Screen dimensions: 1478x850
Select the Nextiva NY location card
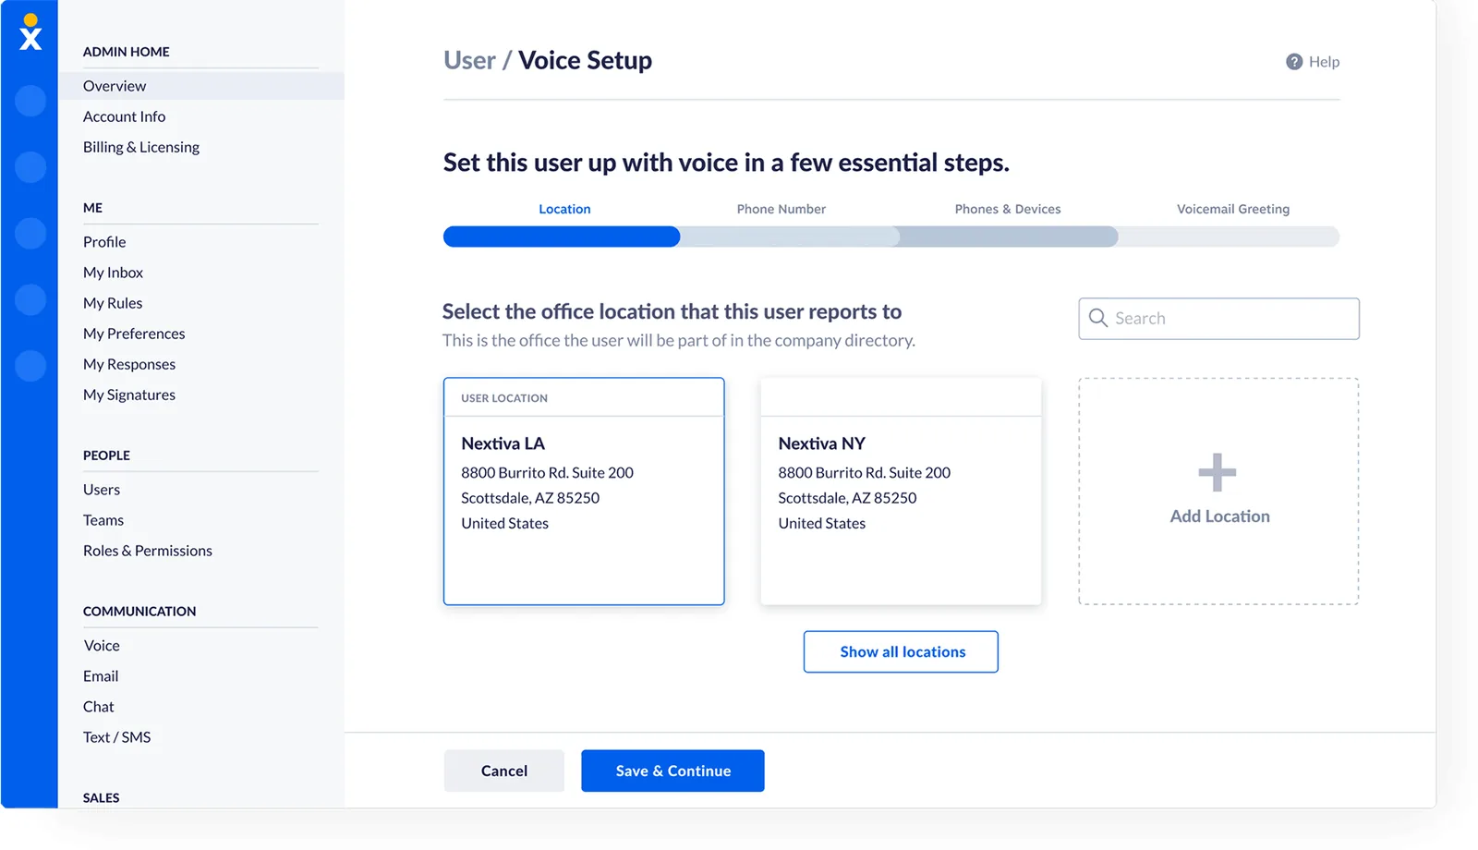pyautogui.click(x=901, y=492)
